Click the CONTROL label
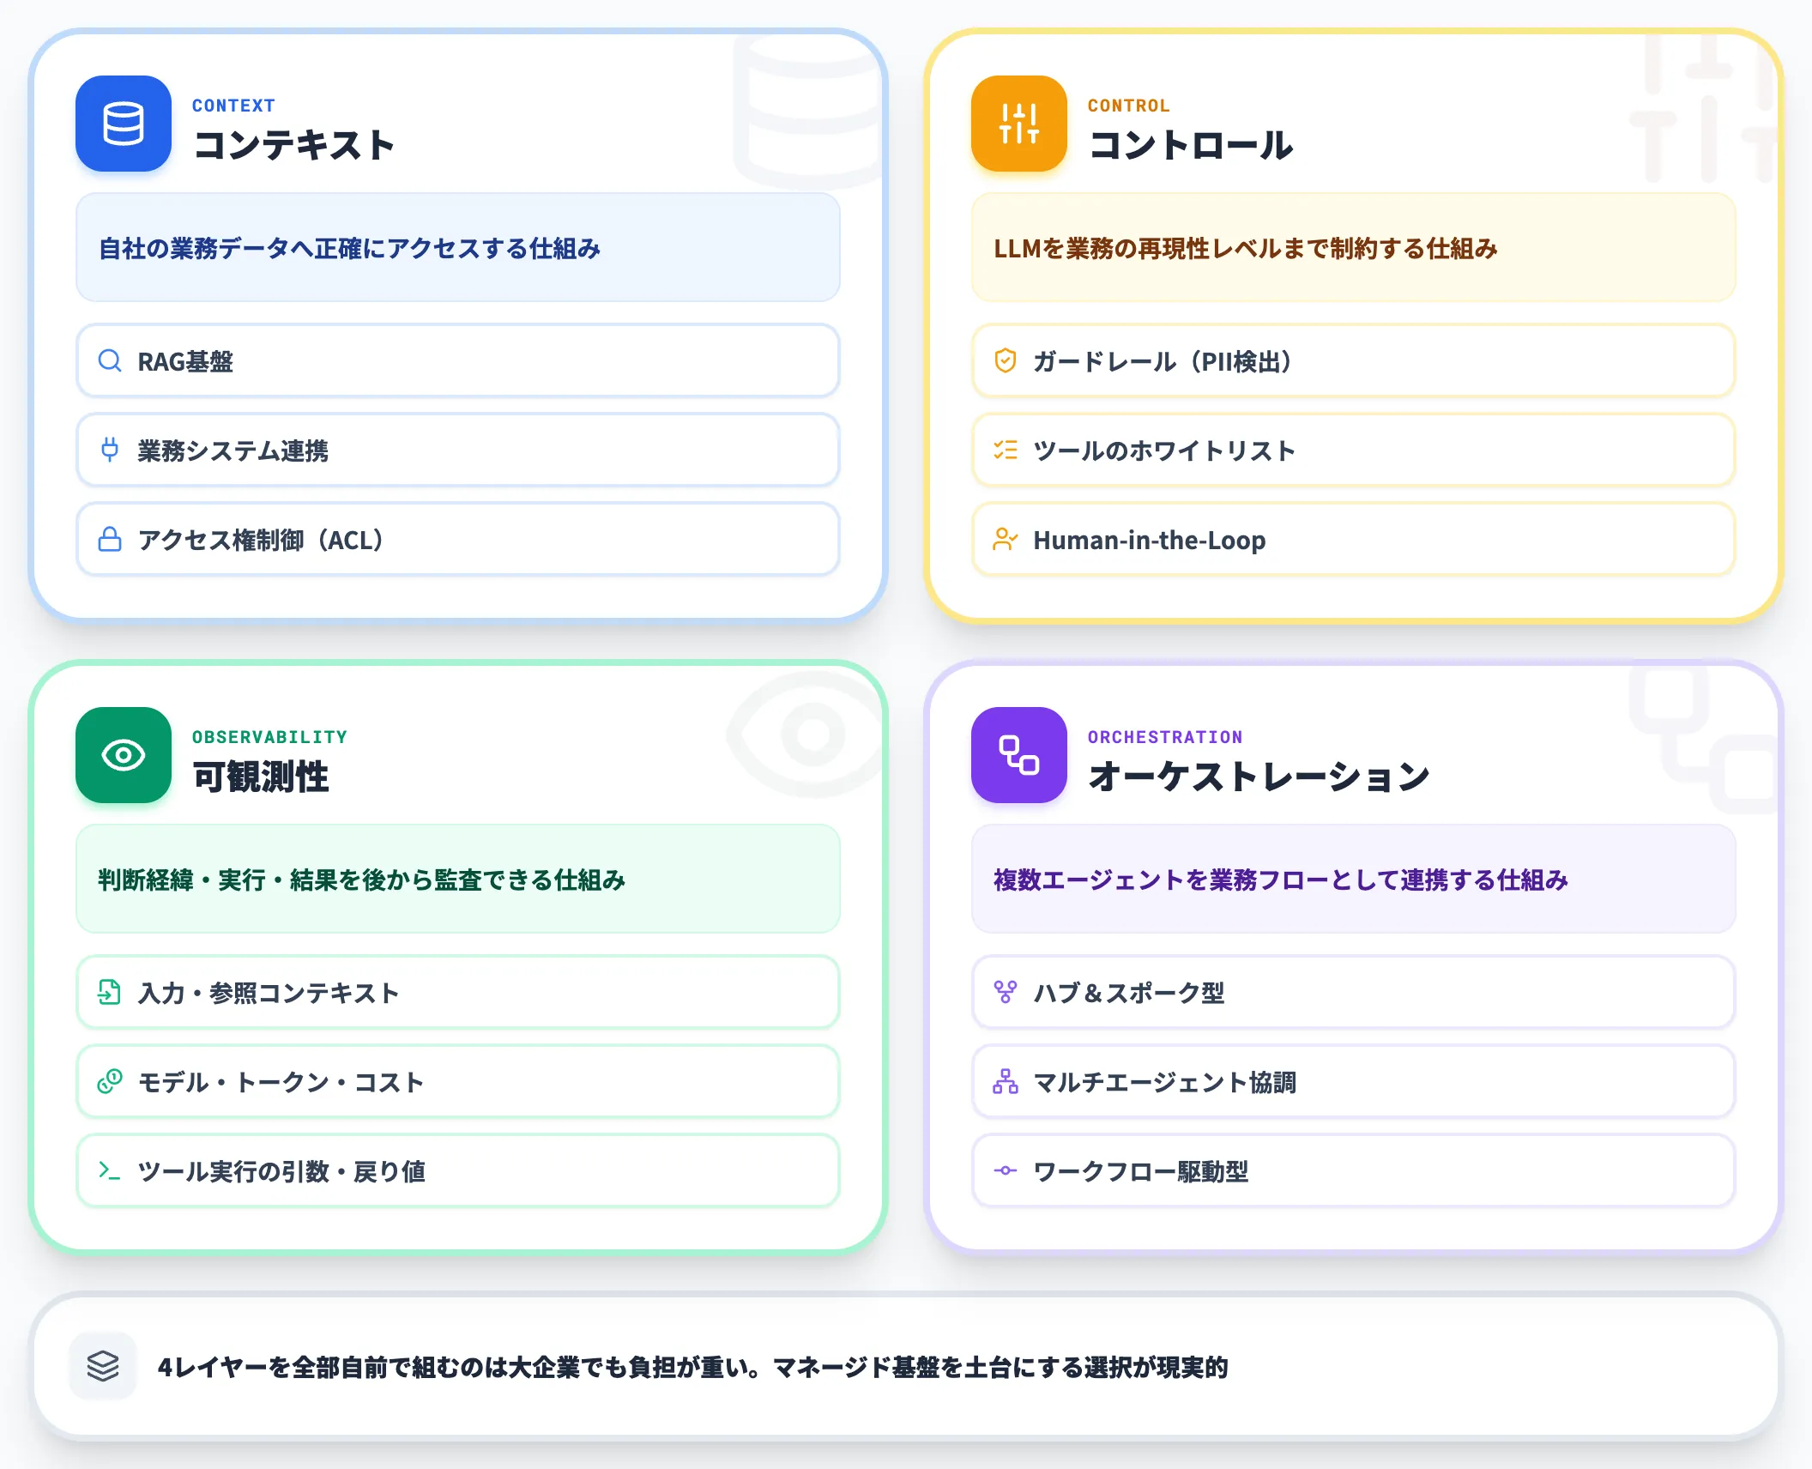1812x1469 pixels. coord(1129,106)
